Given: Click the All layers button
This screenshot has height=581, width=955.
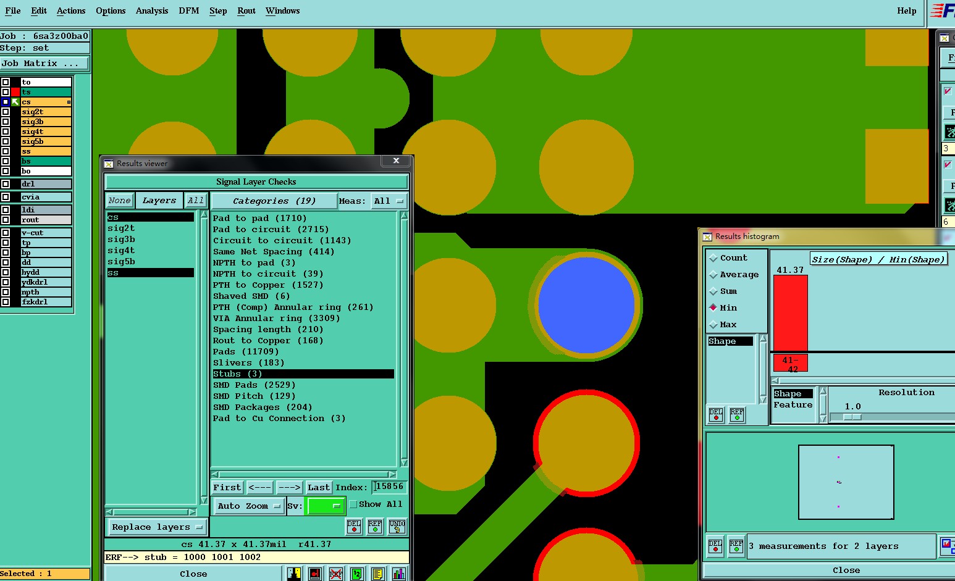Looking at the screenshot, I should [x=196, y=201].
